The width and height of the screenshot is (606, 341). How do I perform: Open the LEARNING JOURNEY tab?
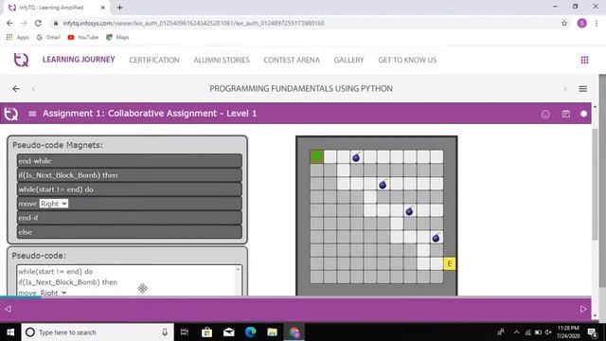[79, 60]
